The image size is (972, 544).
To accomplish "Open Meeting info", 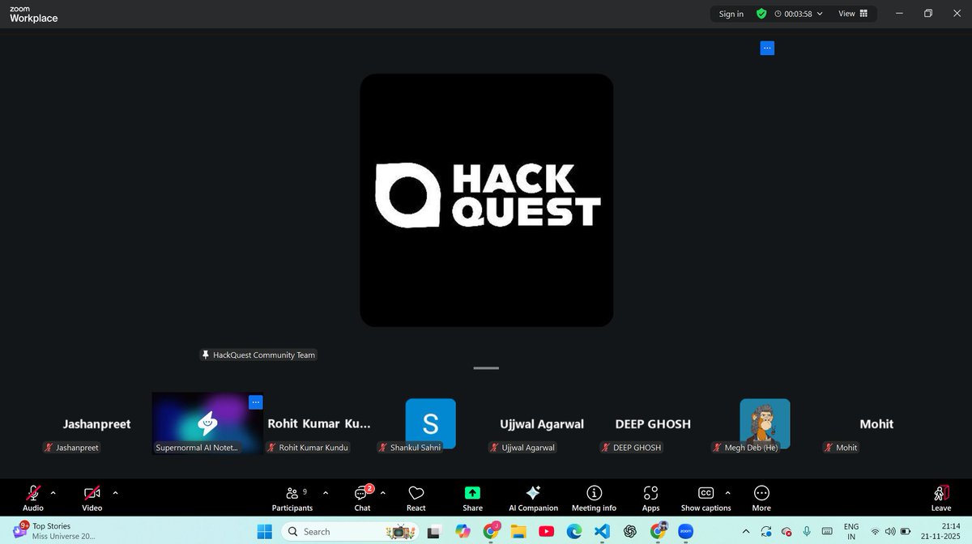I will [x=594, y=498].
